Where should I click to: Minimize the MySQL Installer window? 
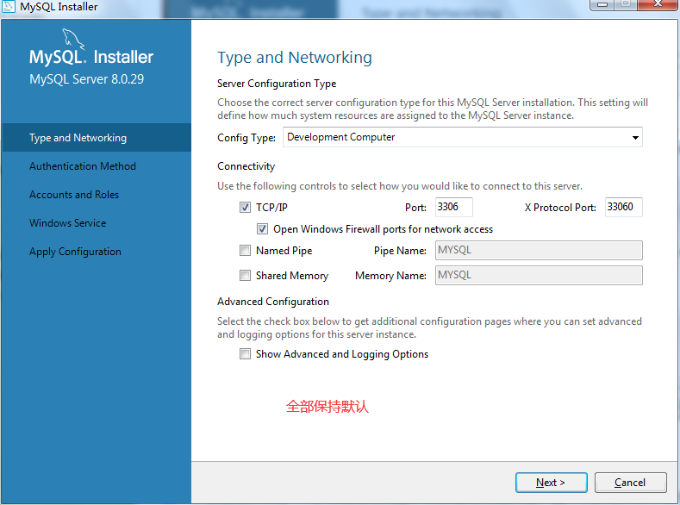click(602, 4)
